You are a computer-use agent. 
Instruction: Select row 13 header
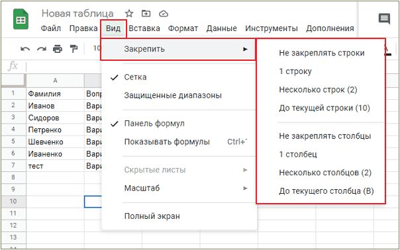13,237
